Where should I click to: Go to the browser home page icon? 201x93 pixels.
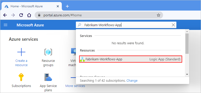[x=29, y=15]
